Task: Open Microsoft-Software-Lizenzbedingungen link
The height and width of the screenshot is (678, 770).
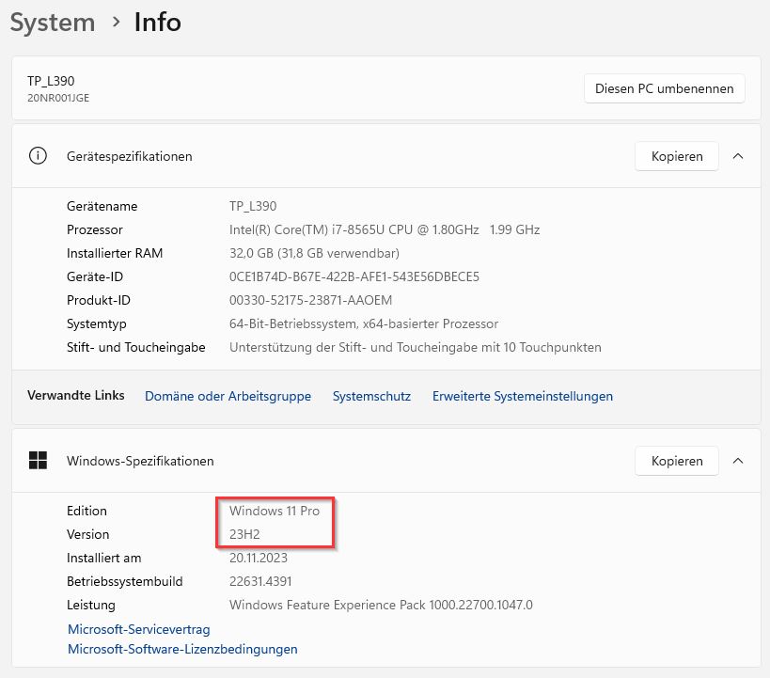Action: (x=182, y=649)
